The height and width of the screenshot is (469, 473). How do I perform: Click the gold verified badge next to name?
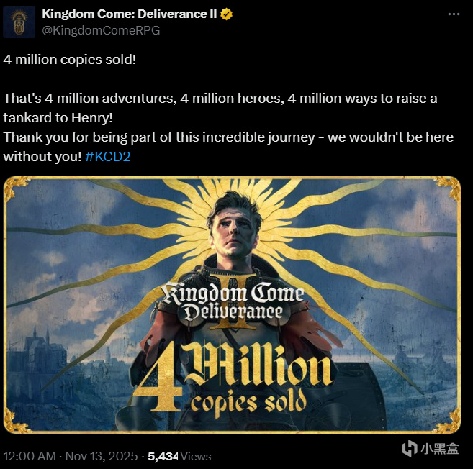click(x=226, y=14)
